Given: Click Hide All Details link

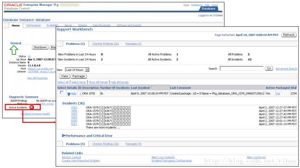Looking at the screenshot, I should coord(119,82).
